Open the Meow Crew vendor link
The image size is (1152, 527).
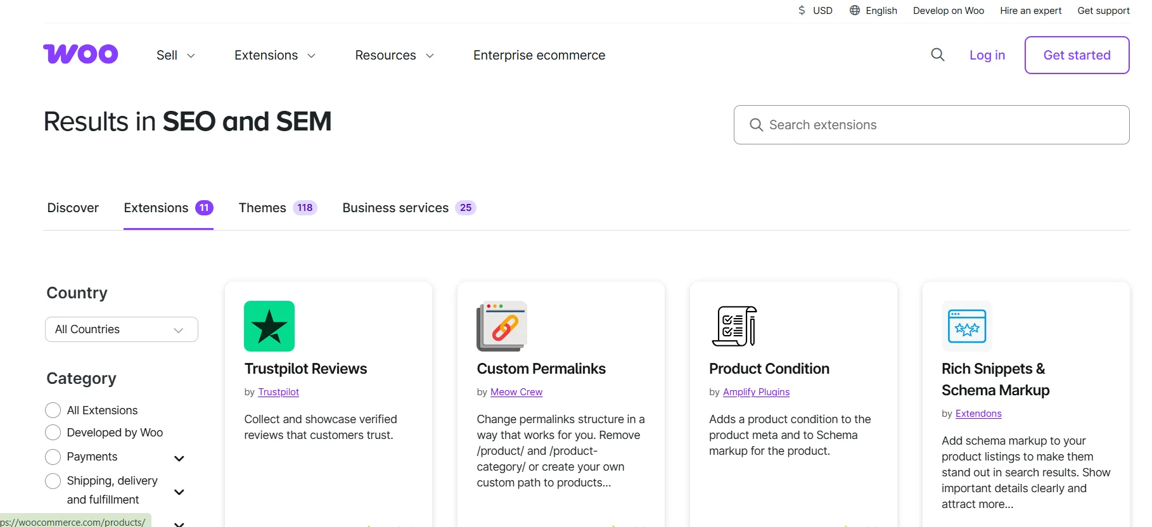pyautogui.click(x=516, y=392)
